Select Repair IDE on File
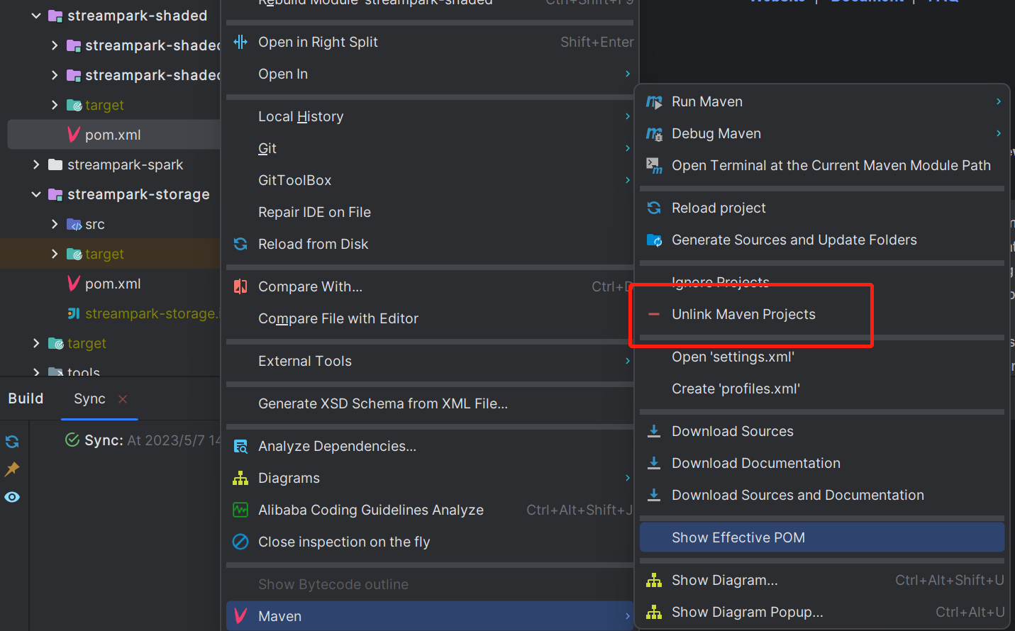The image size is (1015, 631). 430,212
